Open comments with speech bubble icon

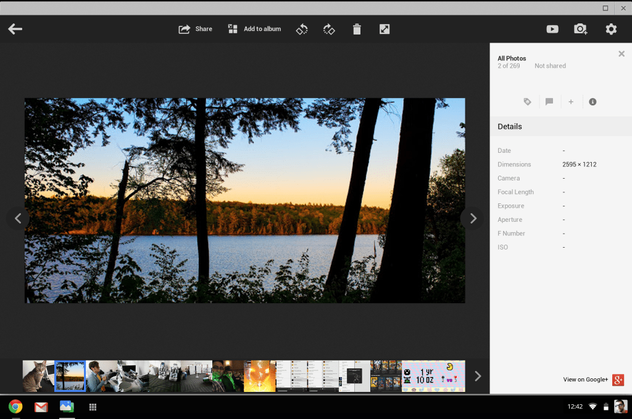[549, 102]
